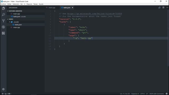Click the Visual Studio Code title bar logo
Image resolution: width=169 pixels, height=95 pixels.
2,1
